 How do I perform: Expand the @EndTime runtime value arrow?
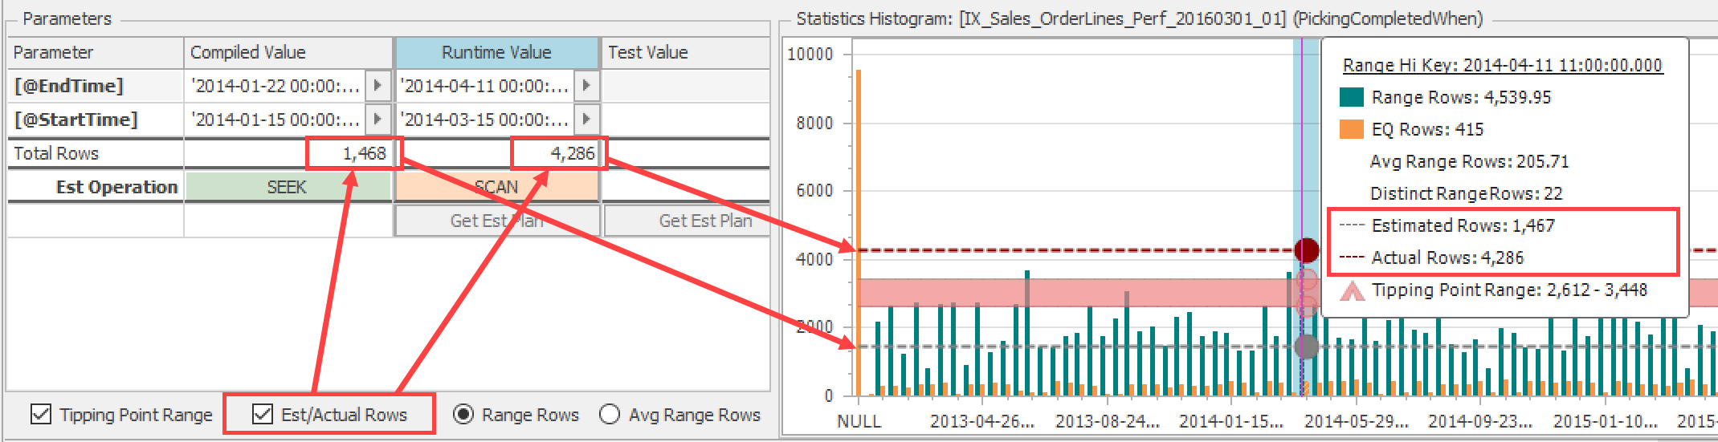(587, 86)
